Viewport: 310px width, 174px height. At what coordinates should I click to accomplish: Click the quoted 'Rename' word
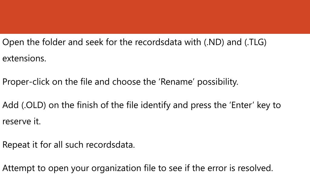[x=177, y=82]
